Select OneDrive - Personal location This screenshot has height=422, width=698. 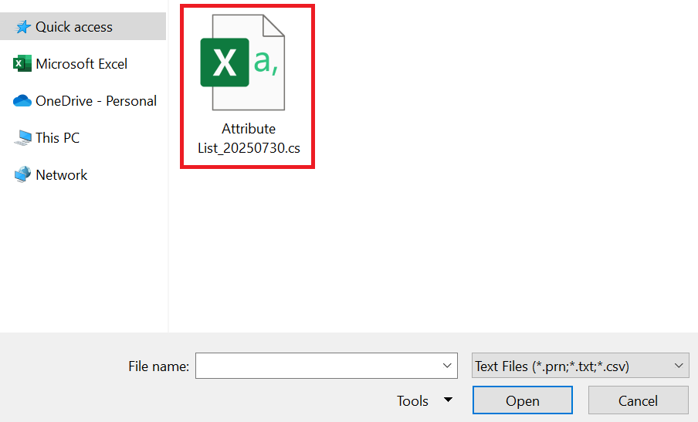point(97,101)
